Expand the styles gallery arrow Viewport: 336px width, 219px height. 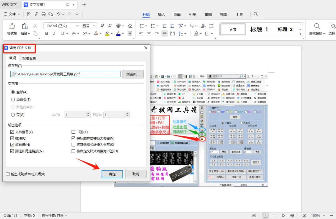click(301, 34)
